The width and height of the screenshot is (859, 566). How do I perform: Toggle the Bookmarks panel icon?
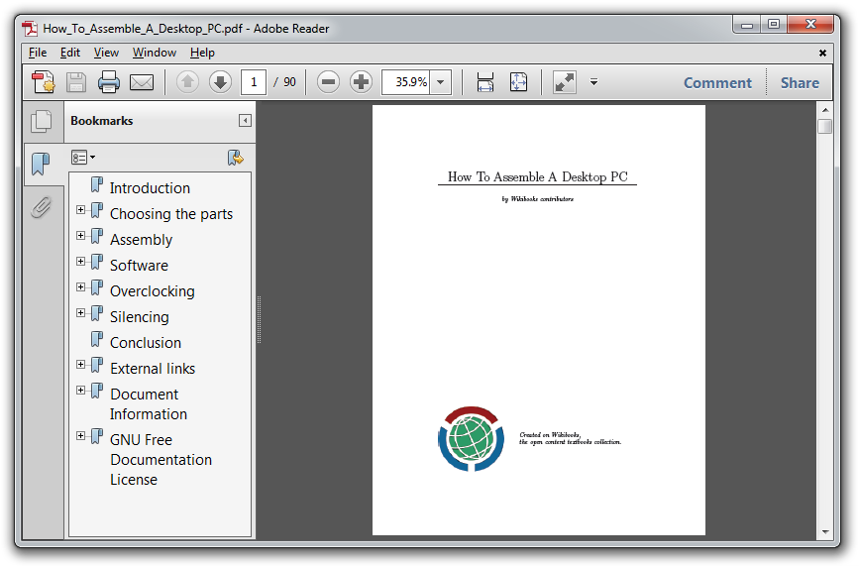41,164
